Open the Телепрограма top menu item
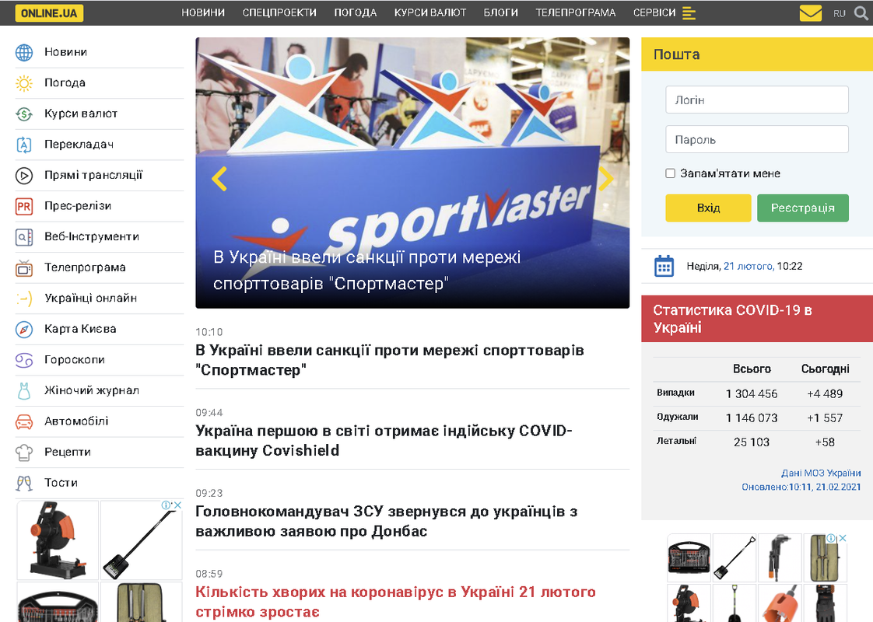873x622 pixels. [576, 12]
